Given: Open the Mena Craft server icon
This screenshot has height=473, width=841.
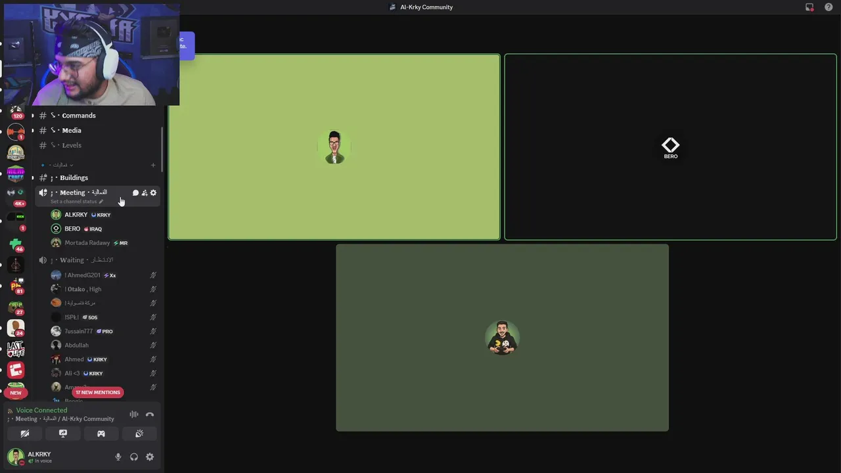Looking at the screenshot, I should 16,174.
